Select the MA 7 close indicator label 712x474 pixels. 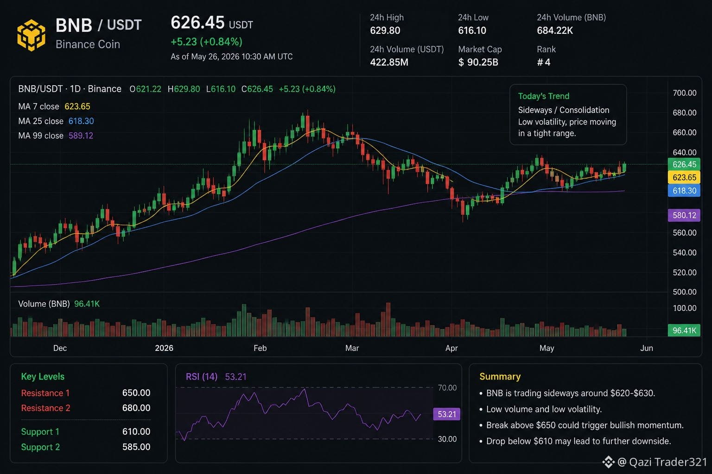(x=38, y=106)
